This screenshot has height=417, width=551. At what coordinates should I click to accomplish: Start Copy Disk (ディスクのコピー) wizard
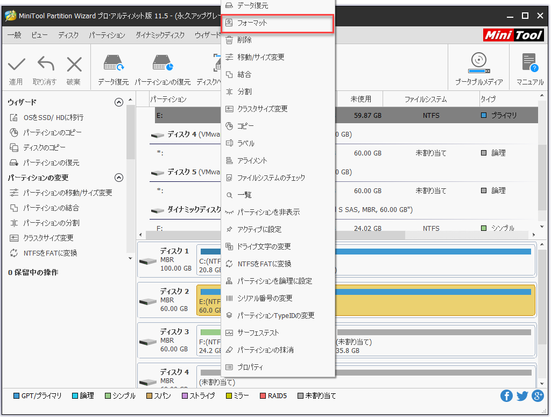pos(38,148)
